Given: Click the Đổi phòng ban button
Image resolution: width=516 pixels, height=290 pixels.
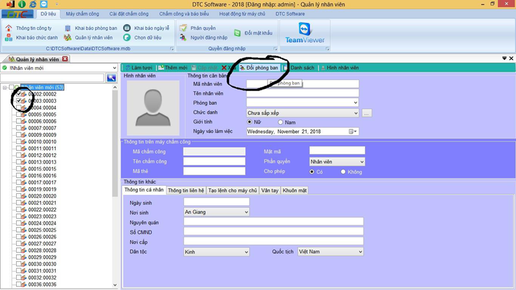Looking at the screenshot, I should point(259,67).
